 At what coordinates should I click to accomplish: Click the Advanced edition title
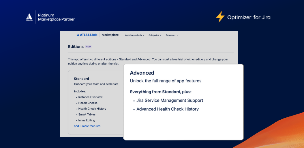[142, 73]
